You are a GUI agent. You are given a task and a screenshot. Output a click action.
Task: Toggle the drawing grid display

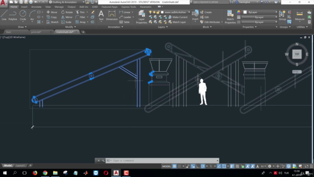click(175, 166)
